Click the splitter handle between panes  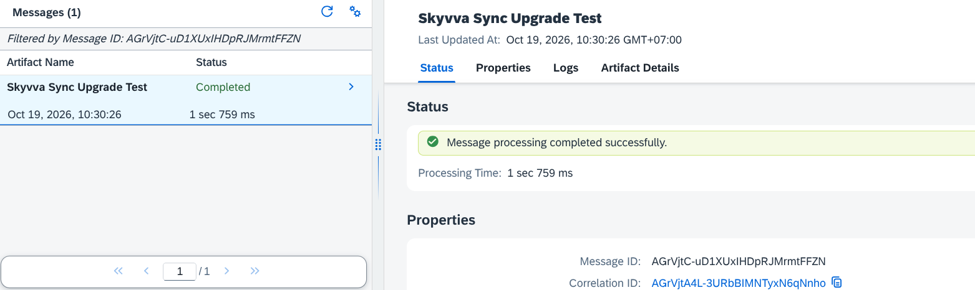pyautogui.click(x=378, y=145)
